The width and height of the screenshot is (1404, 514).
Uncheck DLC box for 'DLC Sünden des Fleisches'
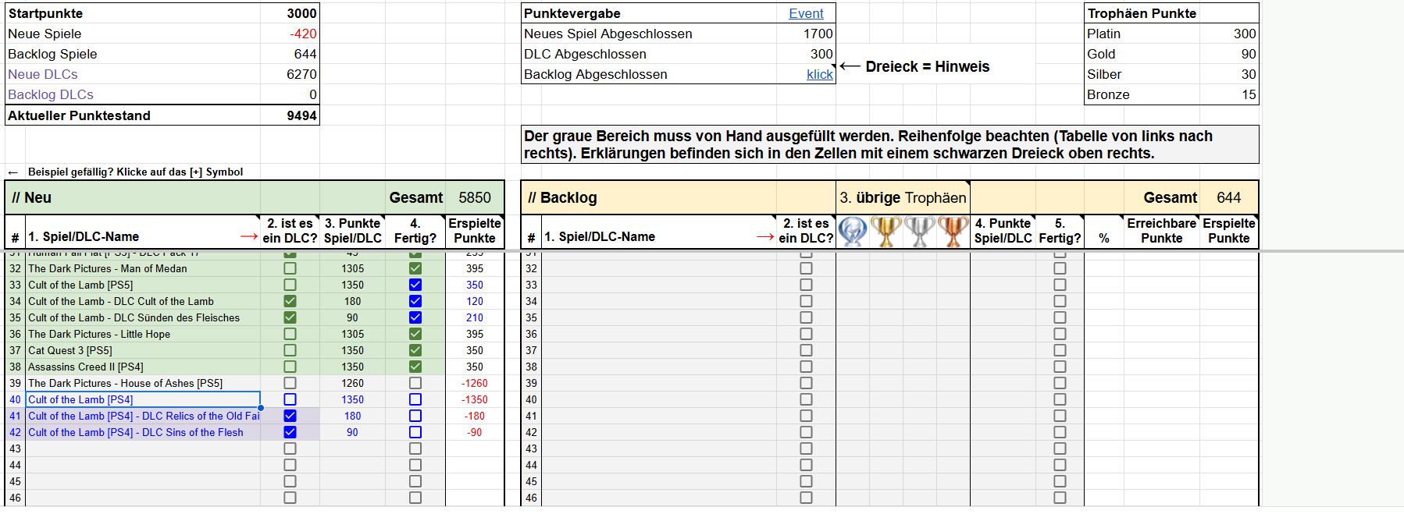[290, 317]
